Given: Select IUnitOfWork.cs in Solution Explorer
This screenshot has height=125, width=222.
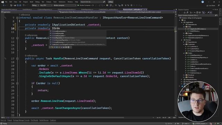Looking at the screenshot, I should click(195, 31).
